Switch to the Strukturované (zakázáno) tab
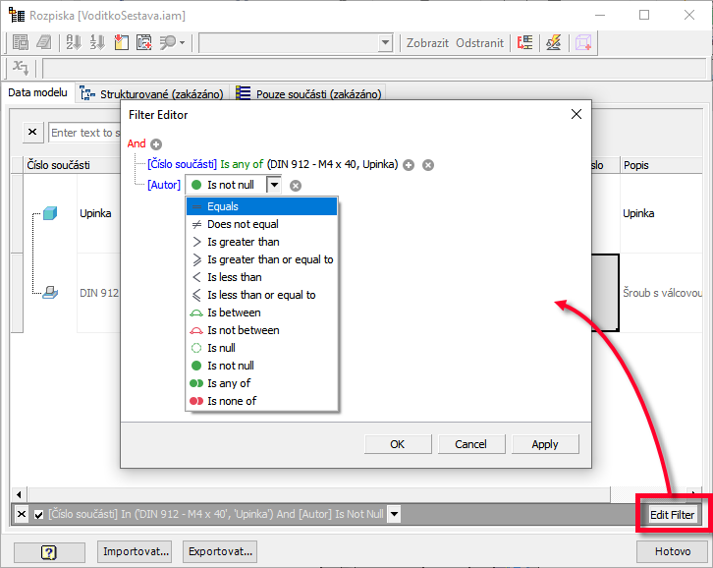The width and height of the screenshot is (713, 568). pos(153,94)
